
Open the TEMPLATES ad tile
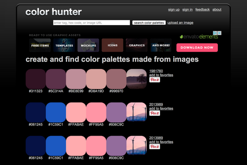(x=64, y=45)
